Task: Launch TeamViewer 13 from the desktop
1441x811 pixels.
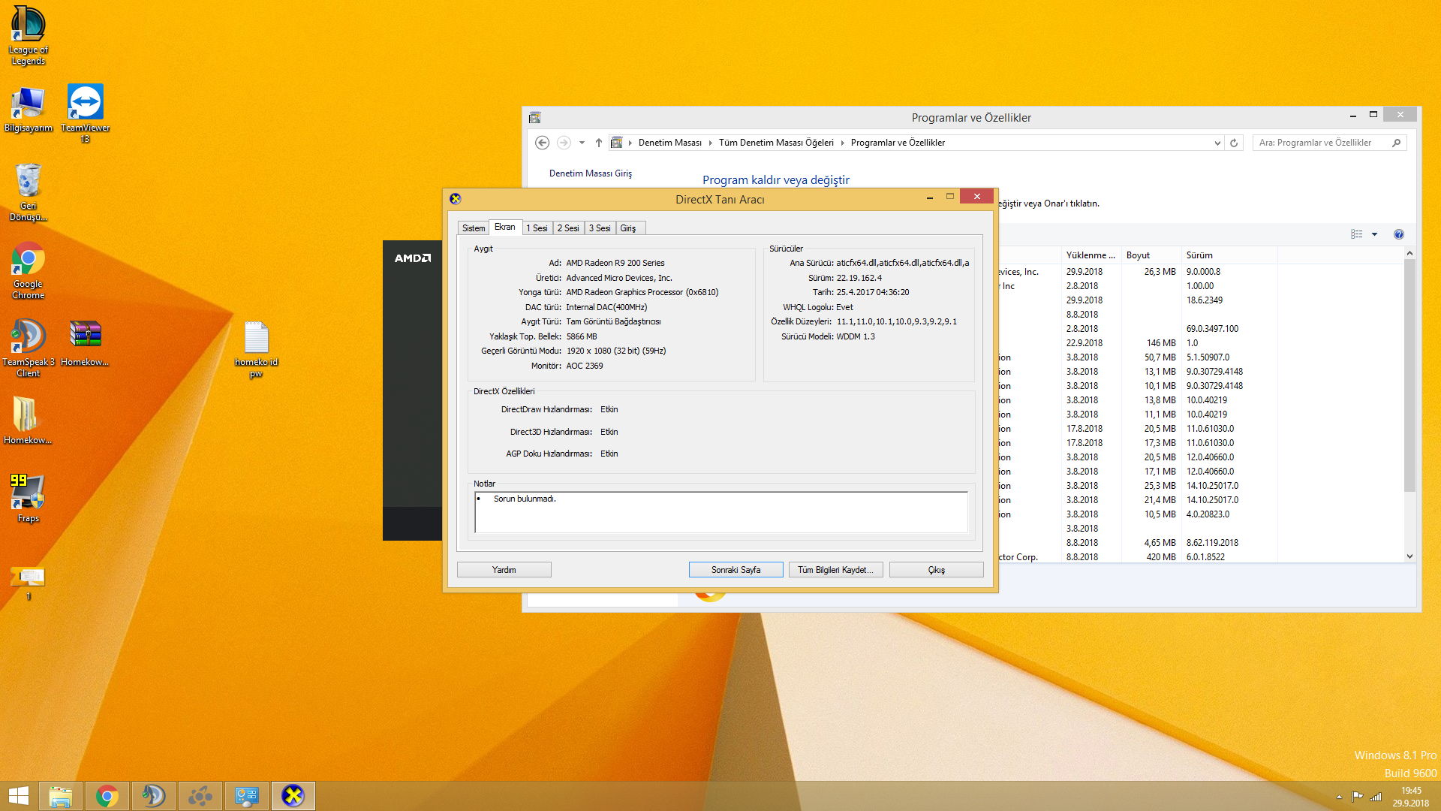Action: (x=85, y=113)
